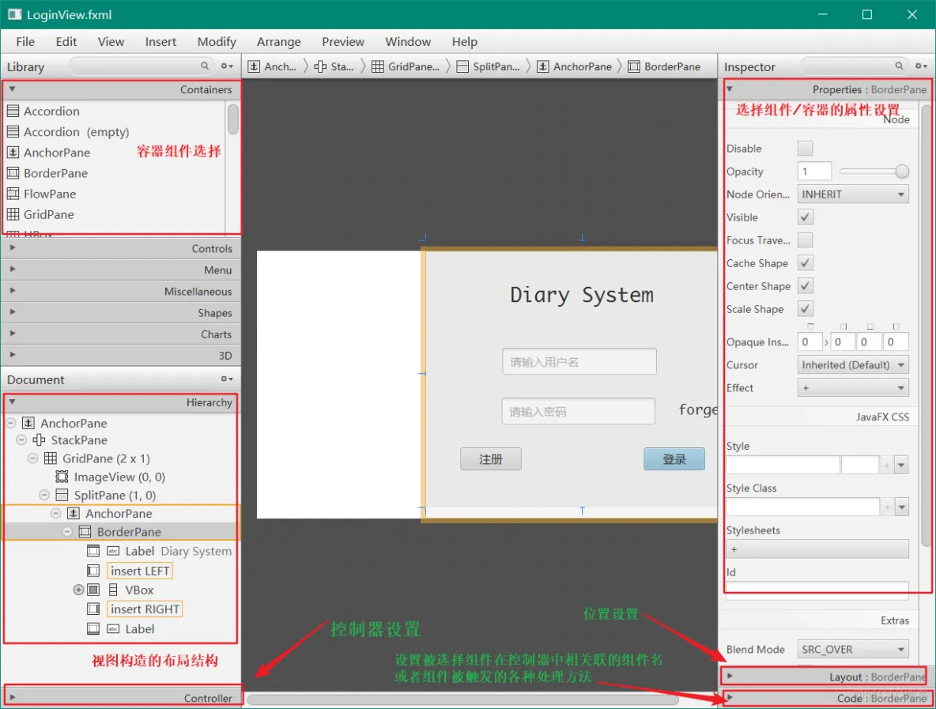The width and height of the screenshot is (936, 709).
Task: Expand the Layout : BorderPane section
Action: point(825,676)
